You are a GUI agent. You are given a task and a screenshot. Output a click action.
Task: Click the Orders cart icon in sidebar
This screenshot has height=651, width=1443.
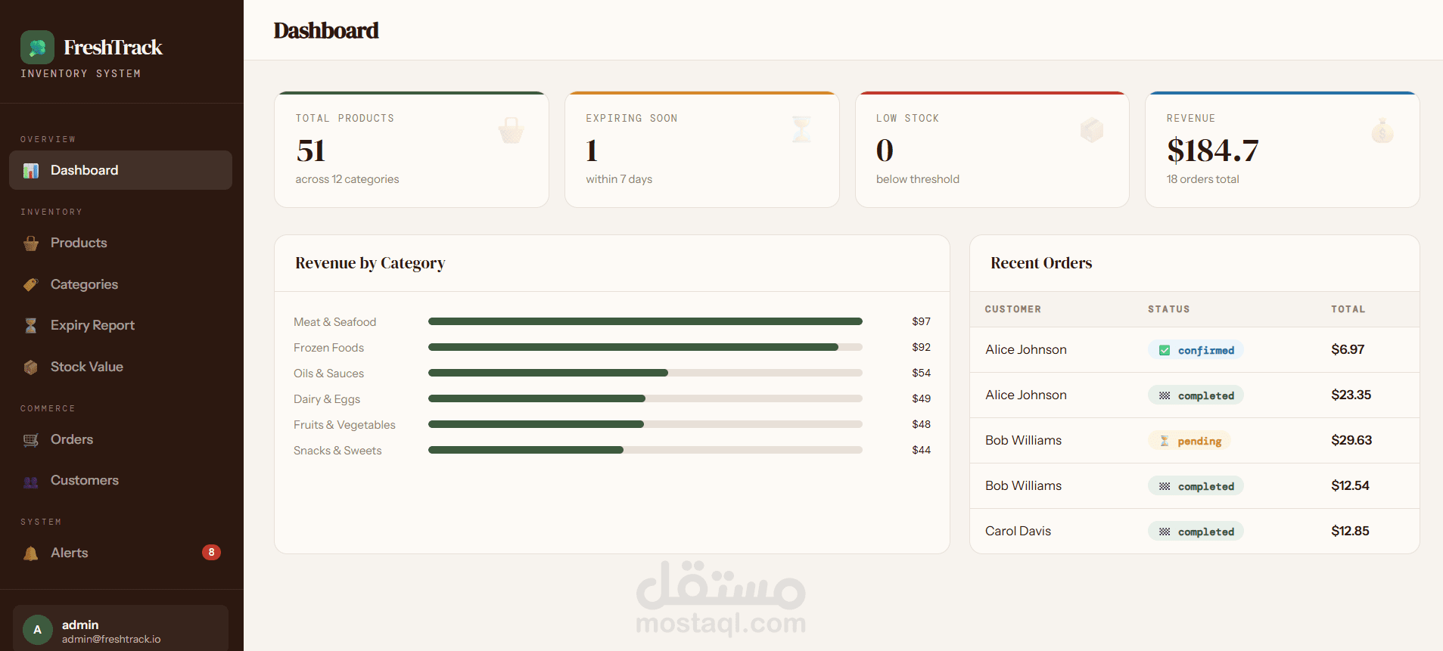pos(31,440)
